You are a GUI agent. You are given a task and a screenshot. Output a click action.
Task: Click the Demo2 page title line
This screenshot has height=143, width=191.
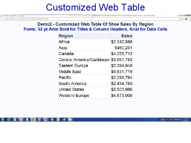click(x=95, y=24)
